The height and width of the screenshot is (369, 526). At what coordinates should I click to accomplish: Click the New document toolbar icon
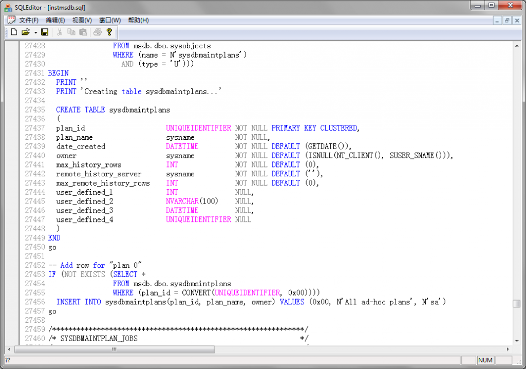tap(14, 32)
